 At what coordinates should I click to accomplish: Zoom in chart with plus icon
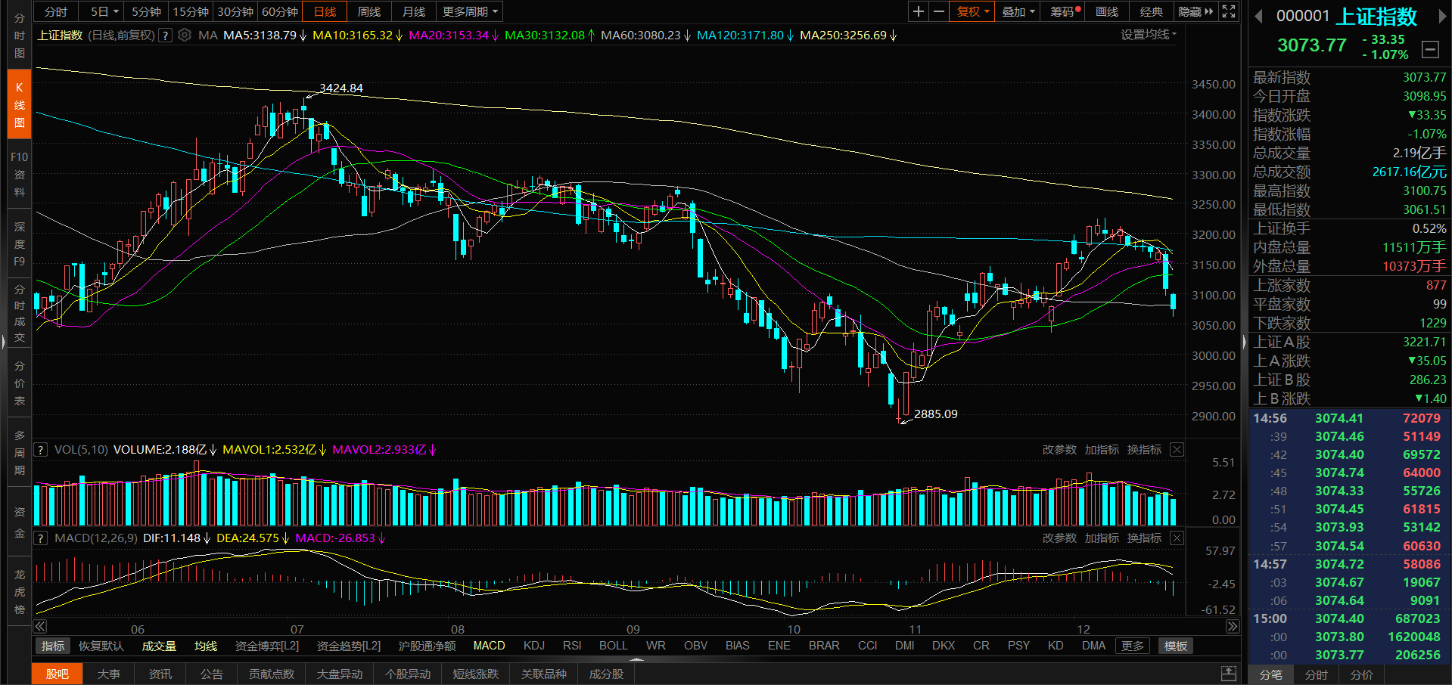coord(918,11)
